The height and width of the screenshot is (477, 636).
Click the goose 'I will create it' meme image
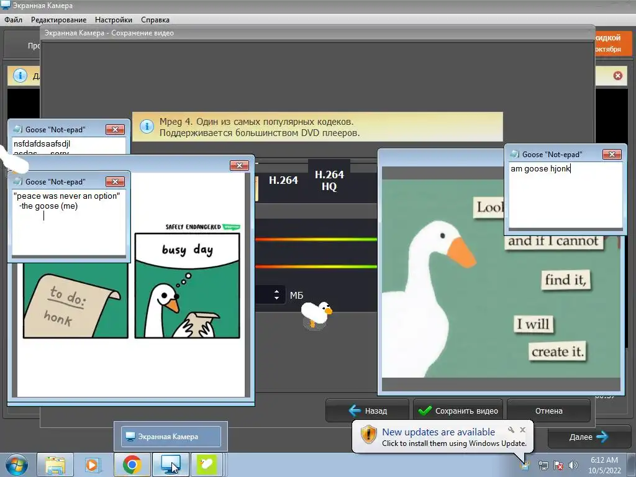pyautogui.click(x=501, y=279)
